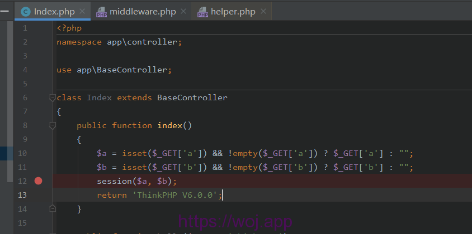Screen dimensions: 472x234
Task: Open the helper.php editor tab
Action: (x=232, y=11)
